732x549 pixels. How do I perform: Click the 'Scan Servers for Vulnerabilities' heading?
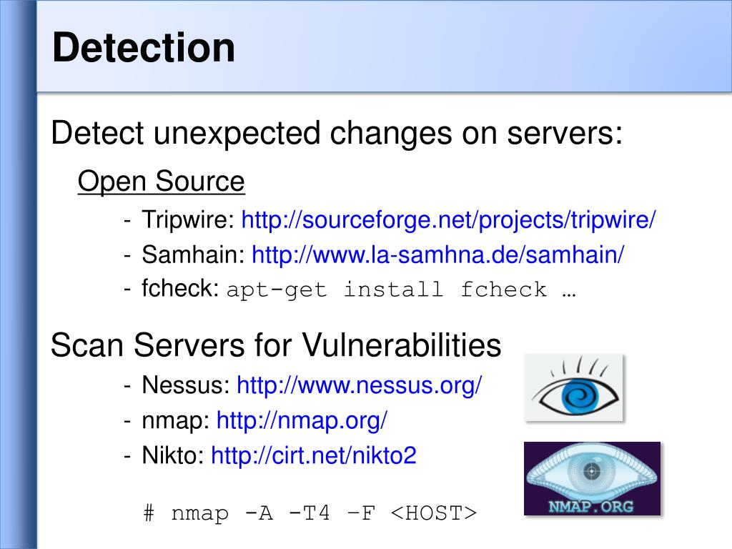point(276,345)
